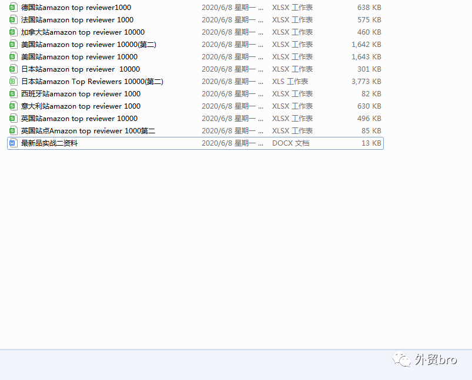Click the 638 KB size value

coord(369,8)
